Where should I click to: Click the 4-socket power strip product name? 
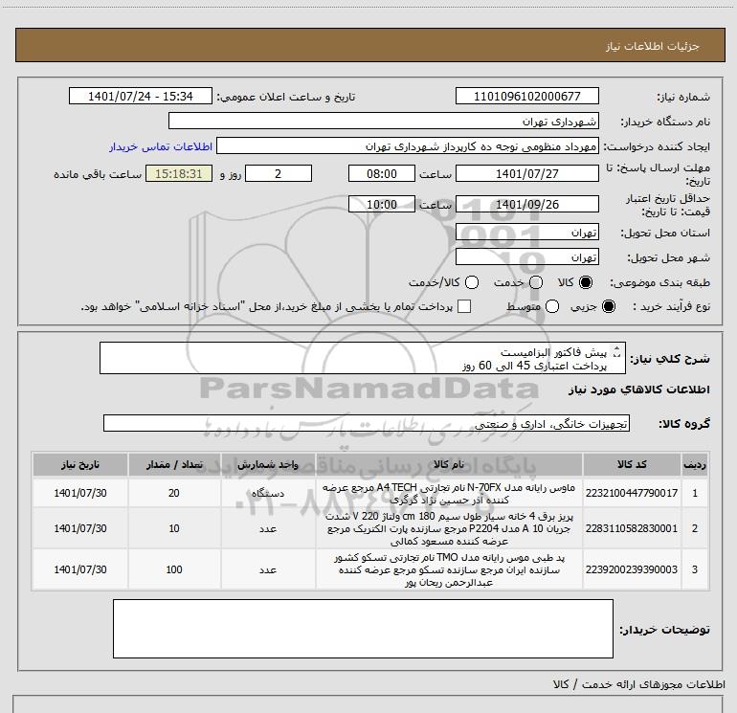pyautogui.click(x=449, y=528)
